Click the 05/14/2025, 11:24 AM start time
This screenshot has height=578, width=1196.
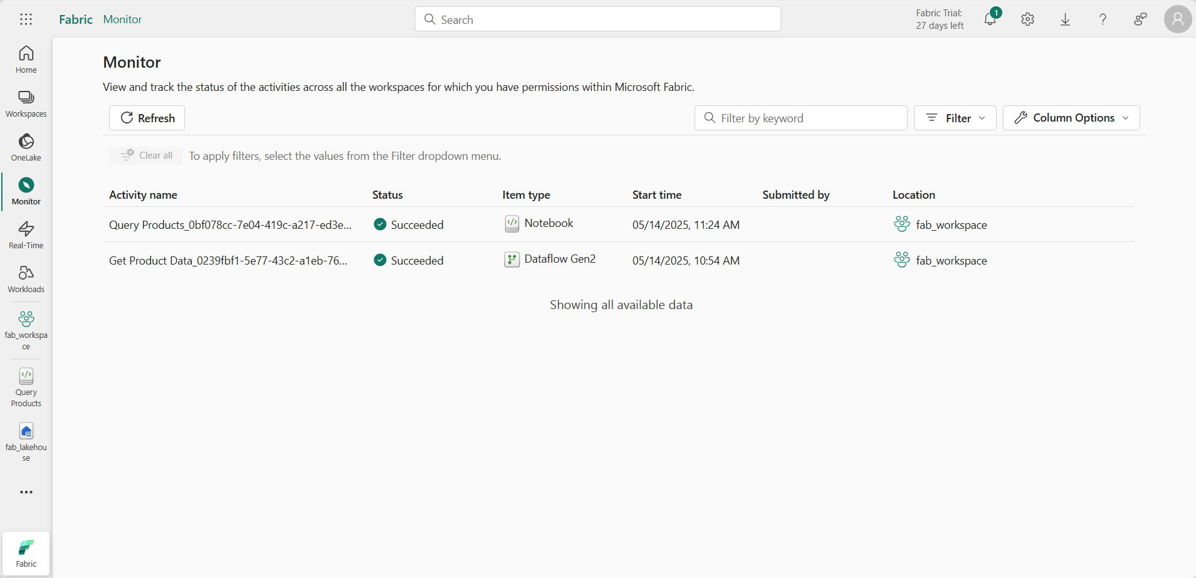point(686,224)
